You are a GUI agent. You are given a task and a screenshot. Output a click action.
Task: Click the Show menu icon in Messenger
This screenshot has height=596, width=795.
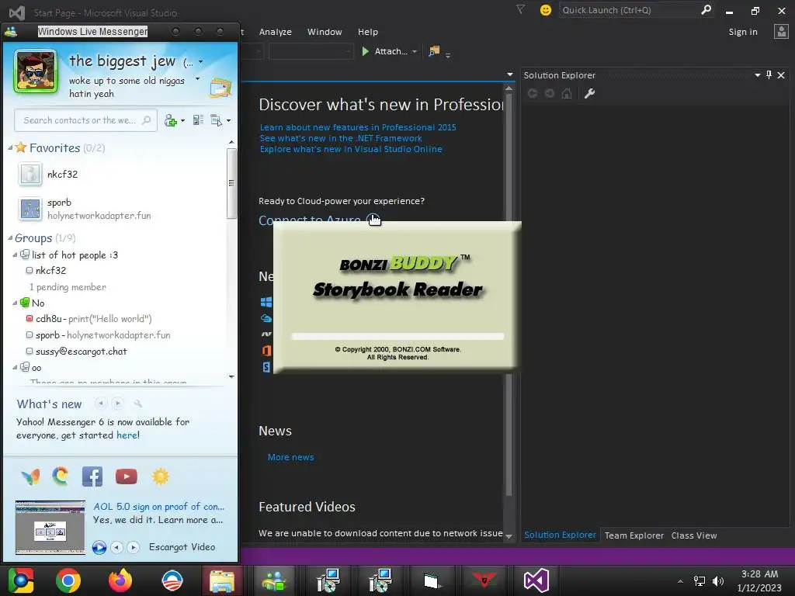coord(217,120)
